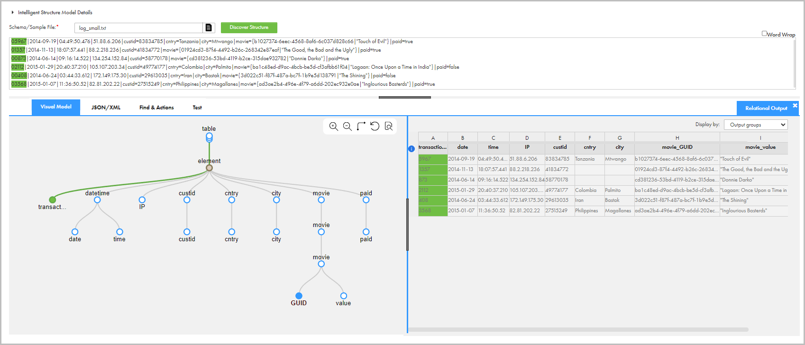Click the Colombia cell
Image resolution: width=805 pixels, height=345 pixels.
[590, 191]
